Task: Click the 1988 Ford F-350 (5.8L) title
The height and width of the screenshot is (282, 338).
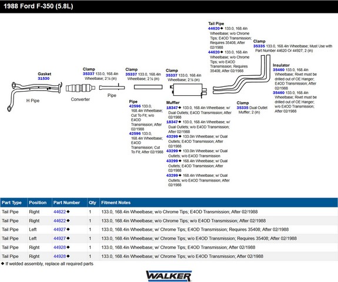Action: 38,6
